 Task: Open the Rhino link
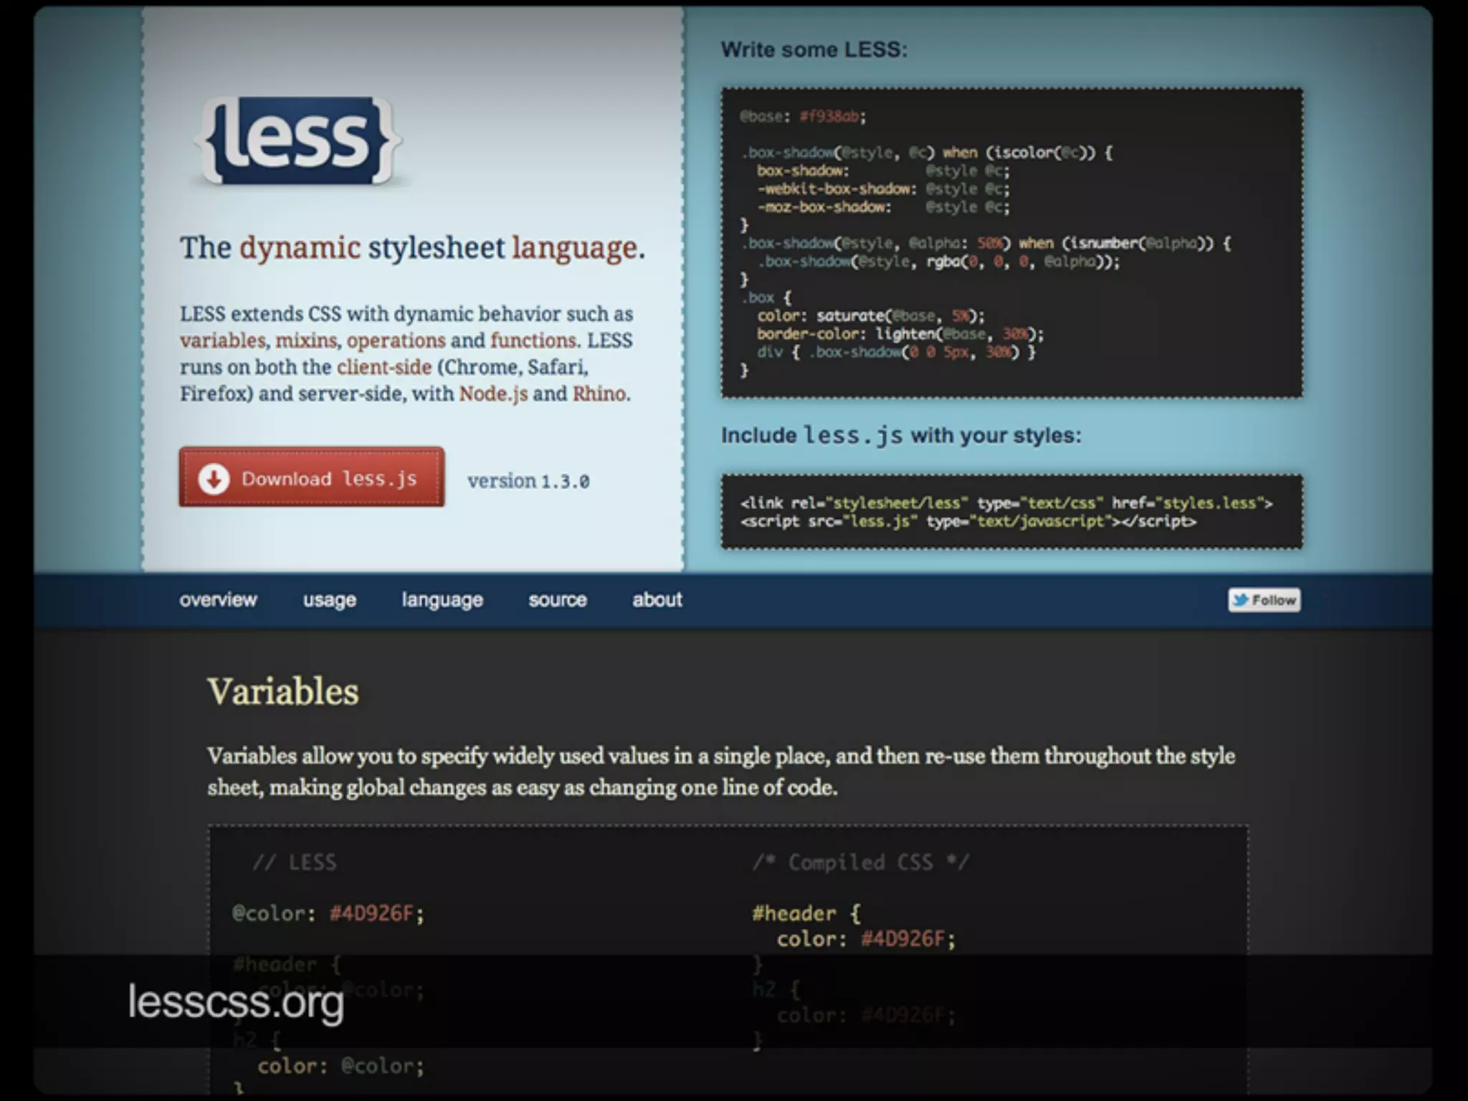(x=599, y=394)
